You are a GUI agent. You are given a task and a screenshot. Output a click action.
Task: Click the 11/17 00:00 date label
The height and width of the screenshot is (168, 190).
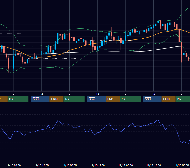point(125,165)
